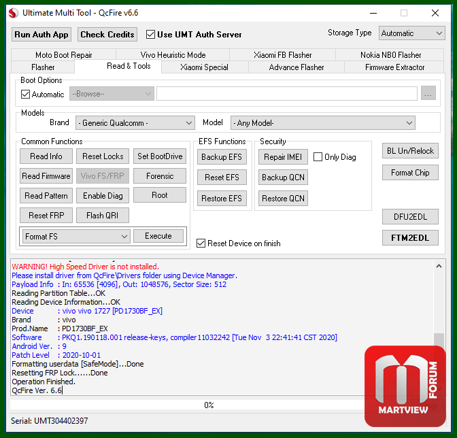
Task: Click the Martview Forum logo
Action: (405, 384)
